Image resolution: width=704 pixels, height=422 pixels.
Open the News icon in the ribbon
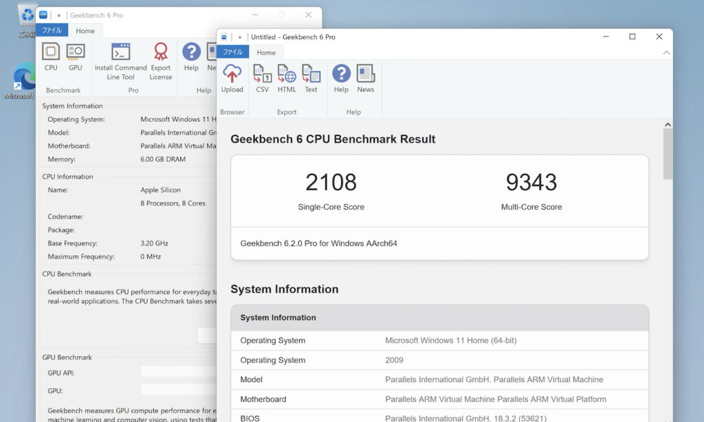pyautogui.click(x=365, y=77)
